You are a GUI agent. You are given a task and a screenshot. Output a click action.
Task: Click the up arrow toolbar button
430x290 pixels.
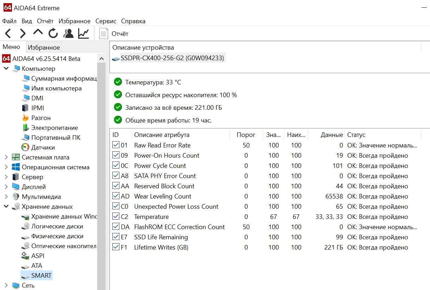click(38, 32)
